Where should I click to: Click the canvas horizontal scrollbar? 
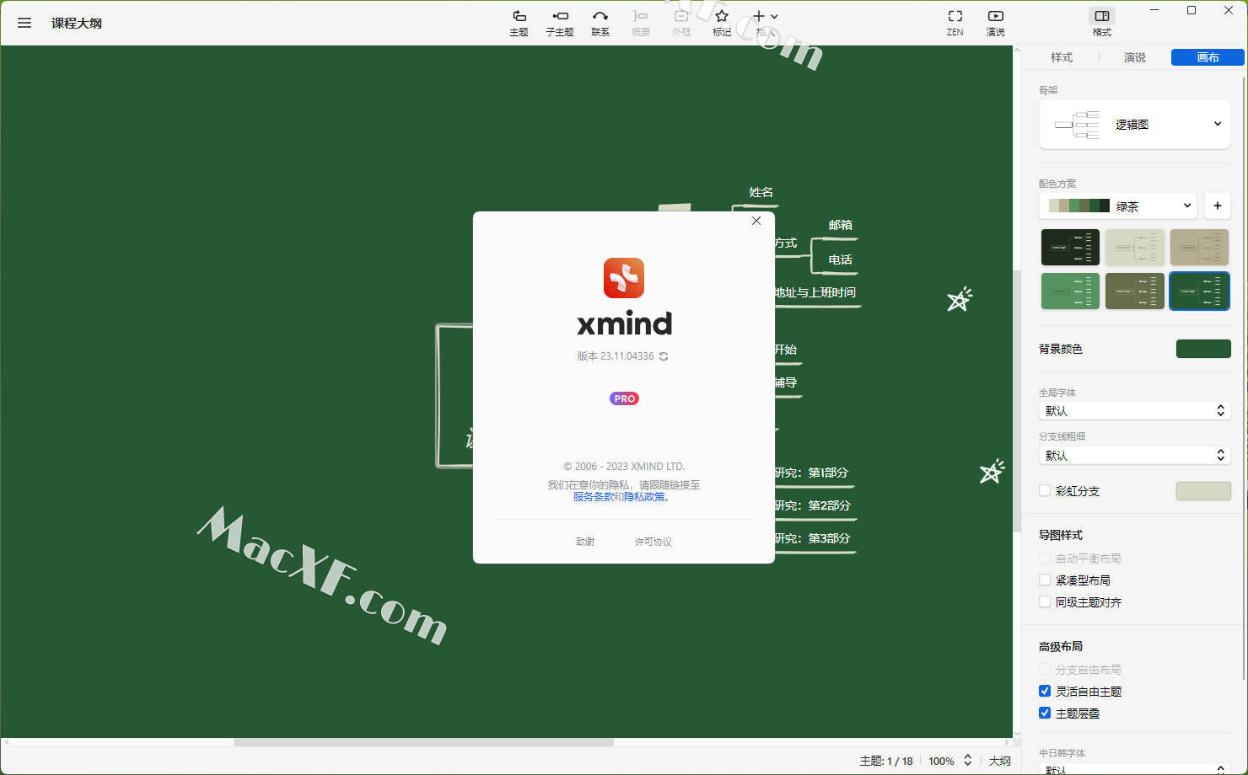pyautogui.click(x=423, y=742)
